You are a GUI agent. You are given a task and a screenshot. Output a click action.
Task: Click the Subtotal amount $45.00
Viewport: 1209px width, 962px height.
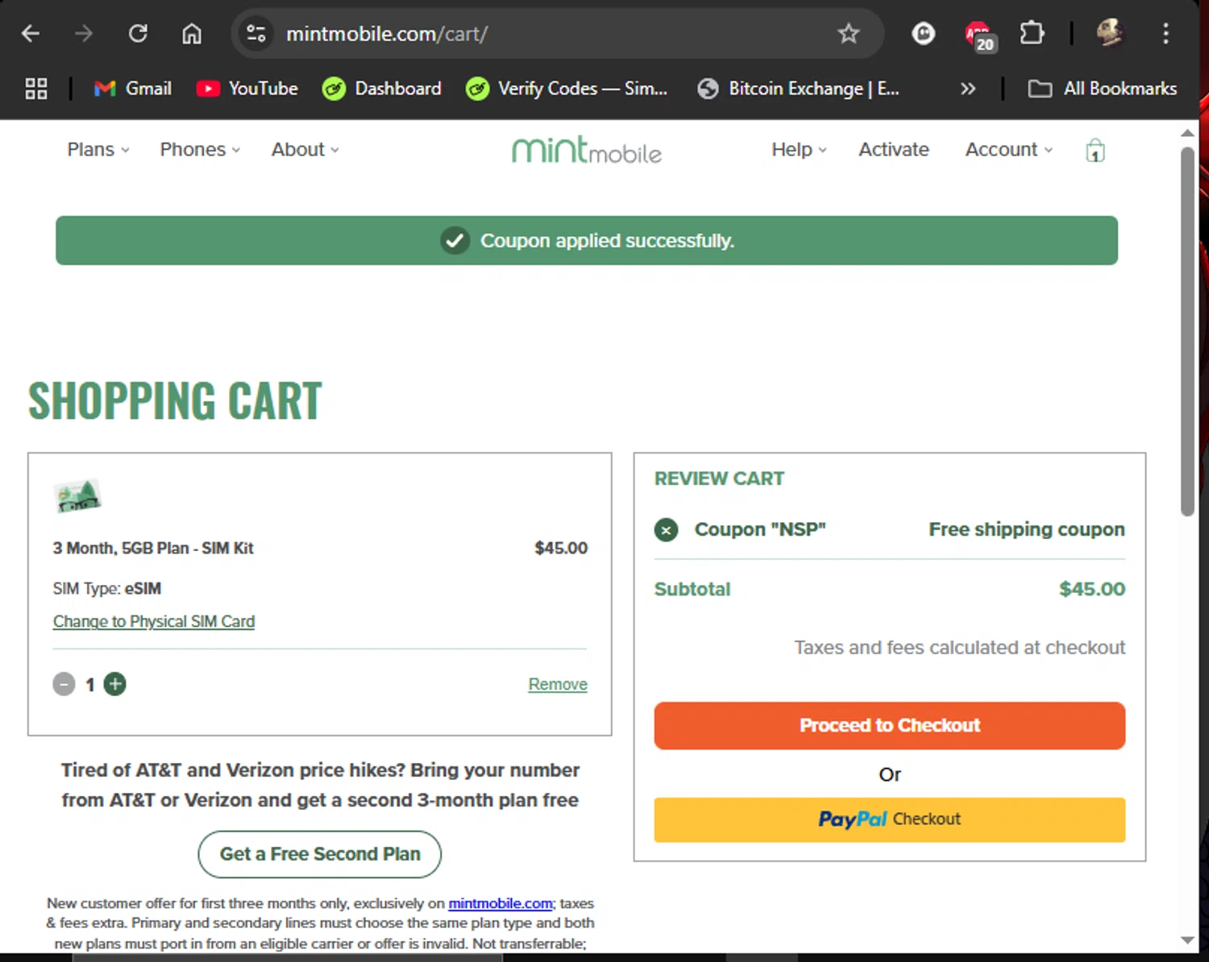[1092, 589]
